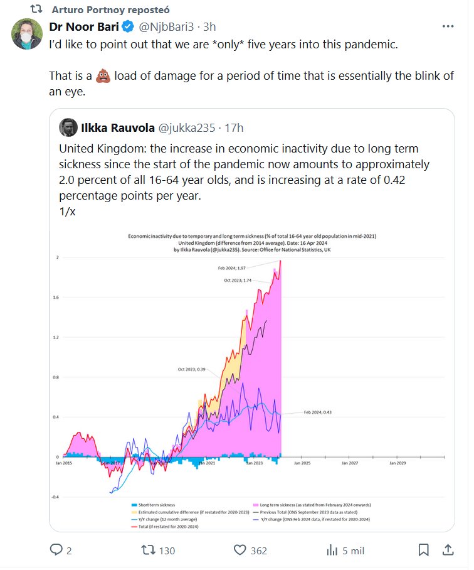Click the reply comment icon
This screenshot has height=570, width=474.
pyautogui.click(x=56, y=551)
